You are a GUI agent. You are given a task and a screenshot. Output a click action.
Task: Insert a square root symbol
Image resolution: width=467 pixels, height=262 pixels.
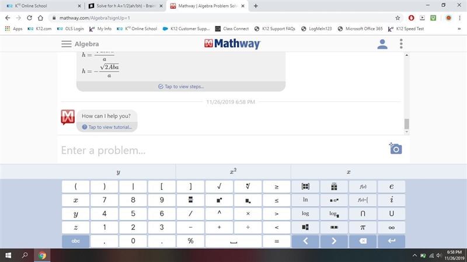pyautogui.click(x=219, y=186)
